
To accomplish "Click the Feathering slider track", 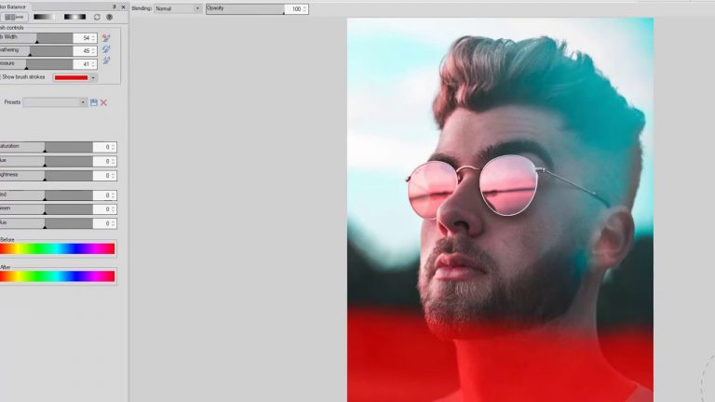I will 36,51.
